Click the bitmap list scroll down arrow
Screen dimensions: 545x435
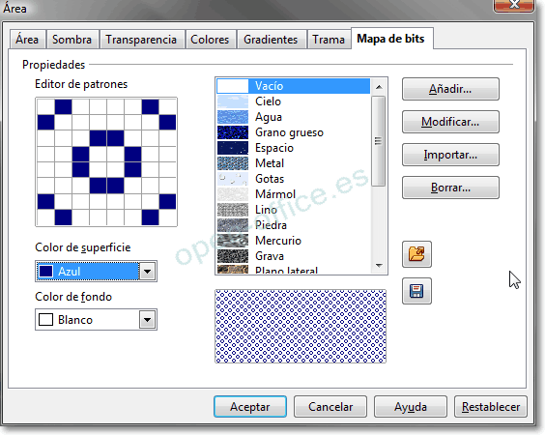click(x=379, y=266)
